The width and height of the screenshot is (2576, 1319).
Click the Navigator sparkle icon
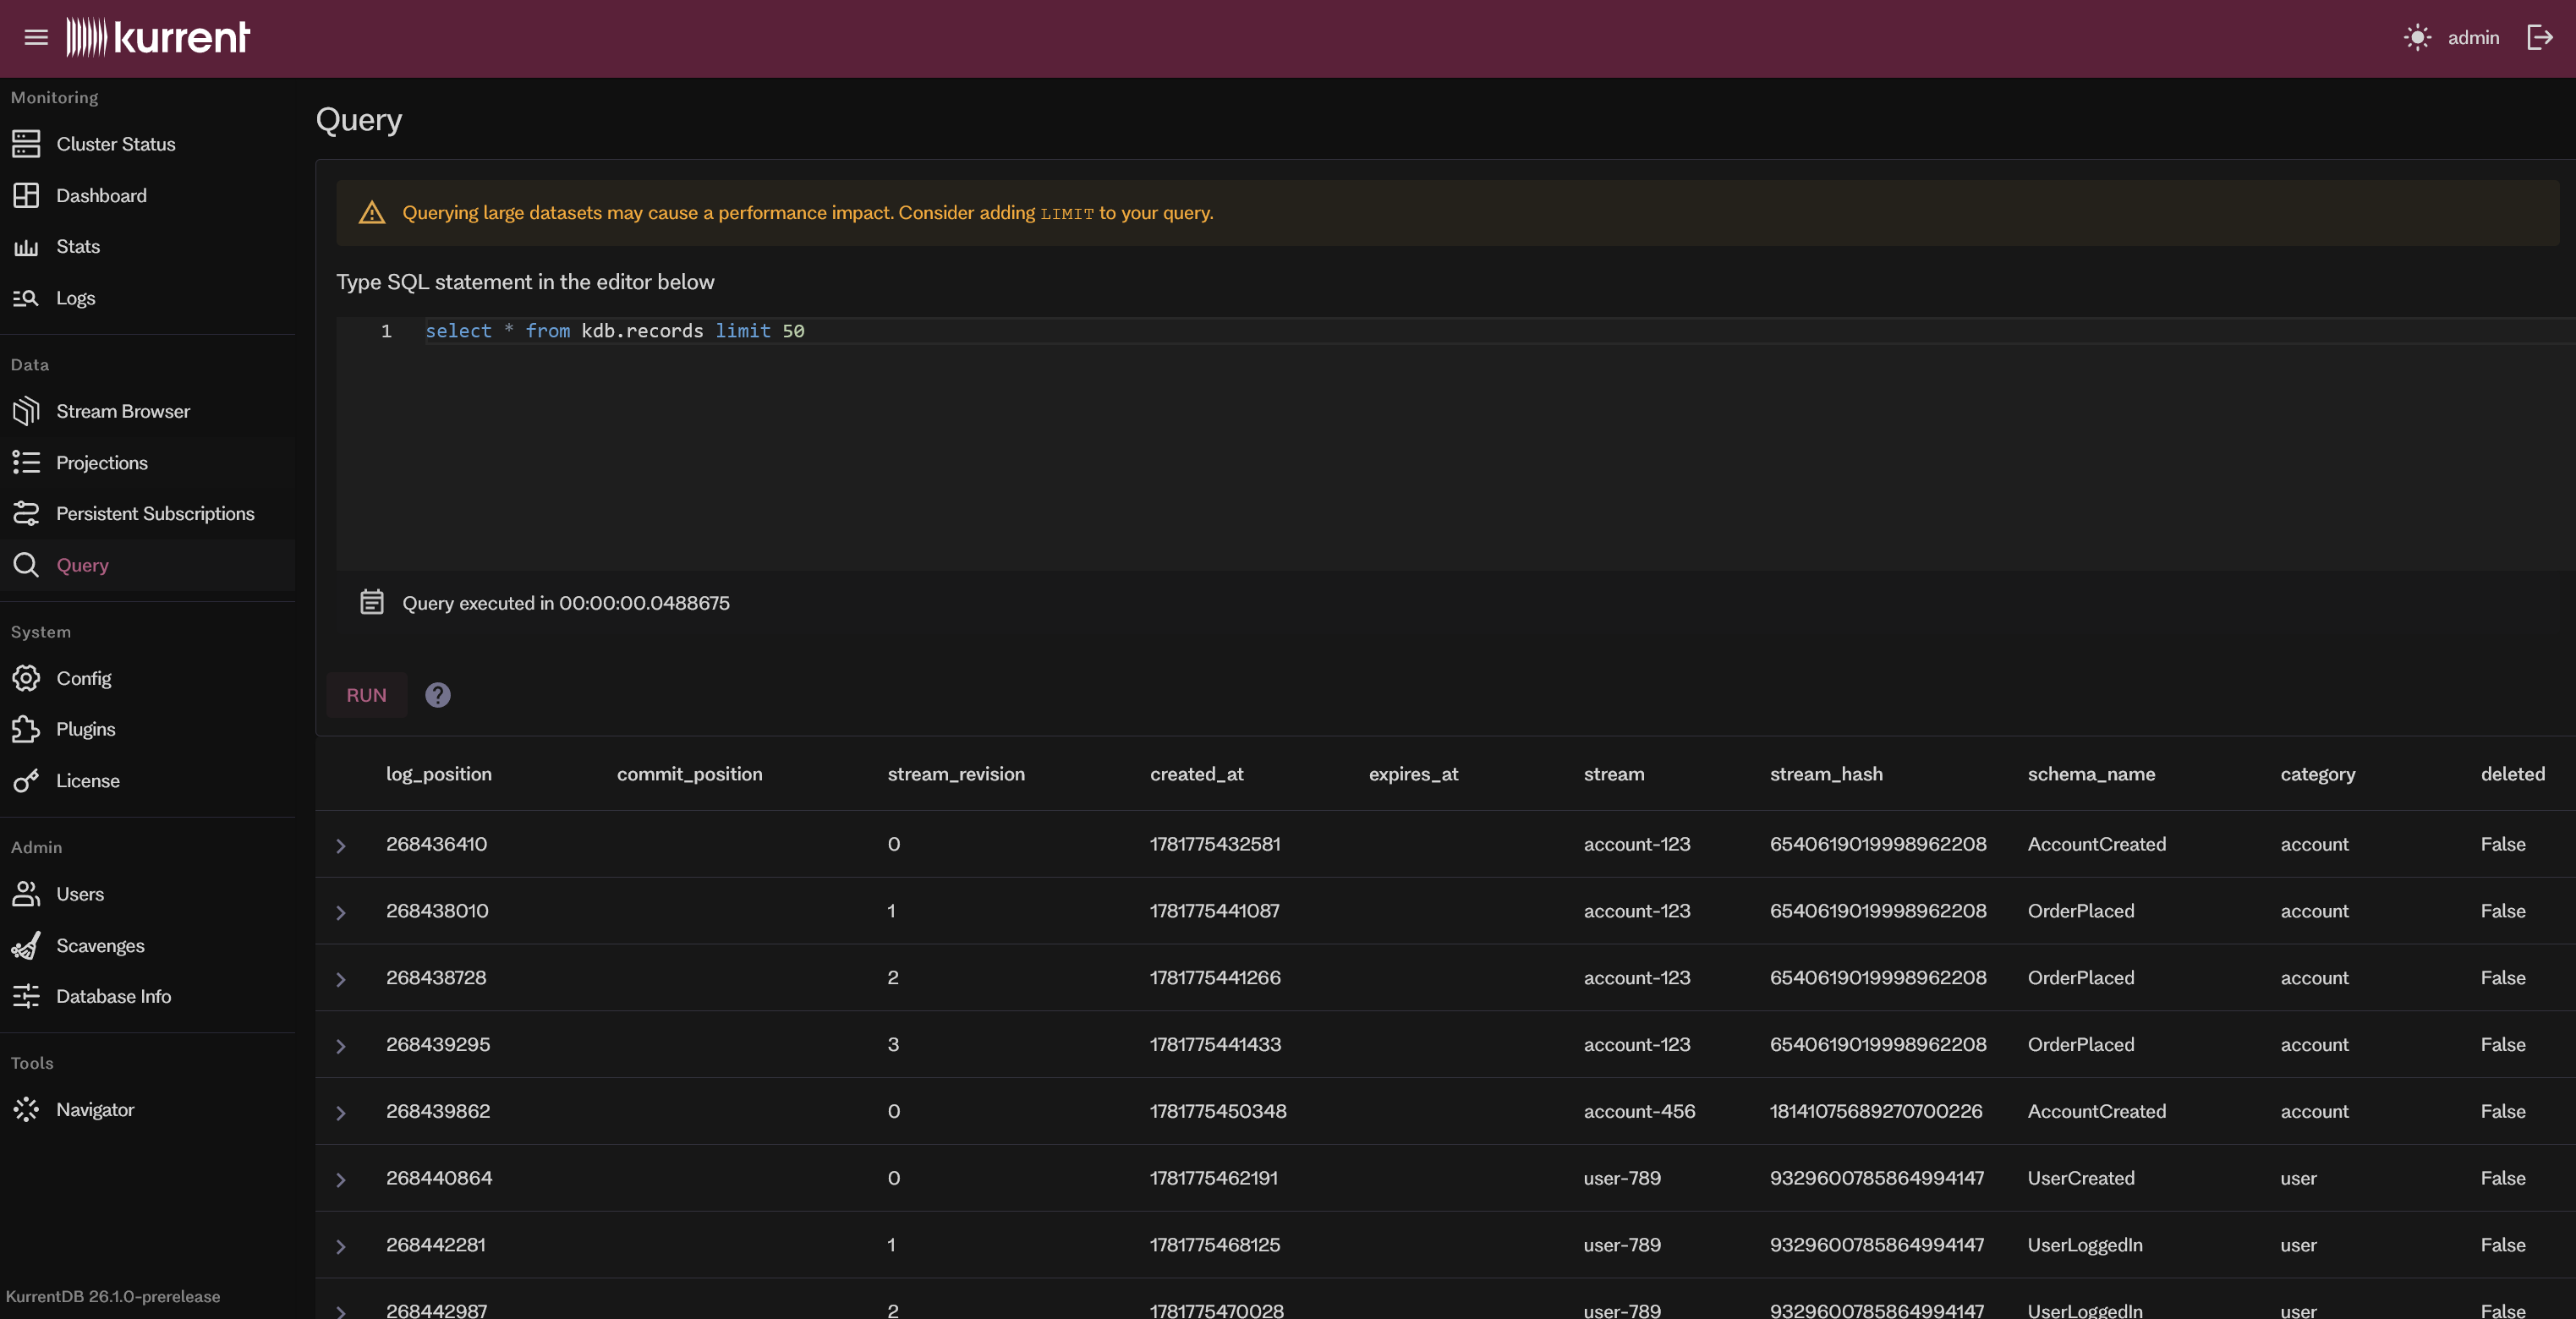point(26,1109)
